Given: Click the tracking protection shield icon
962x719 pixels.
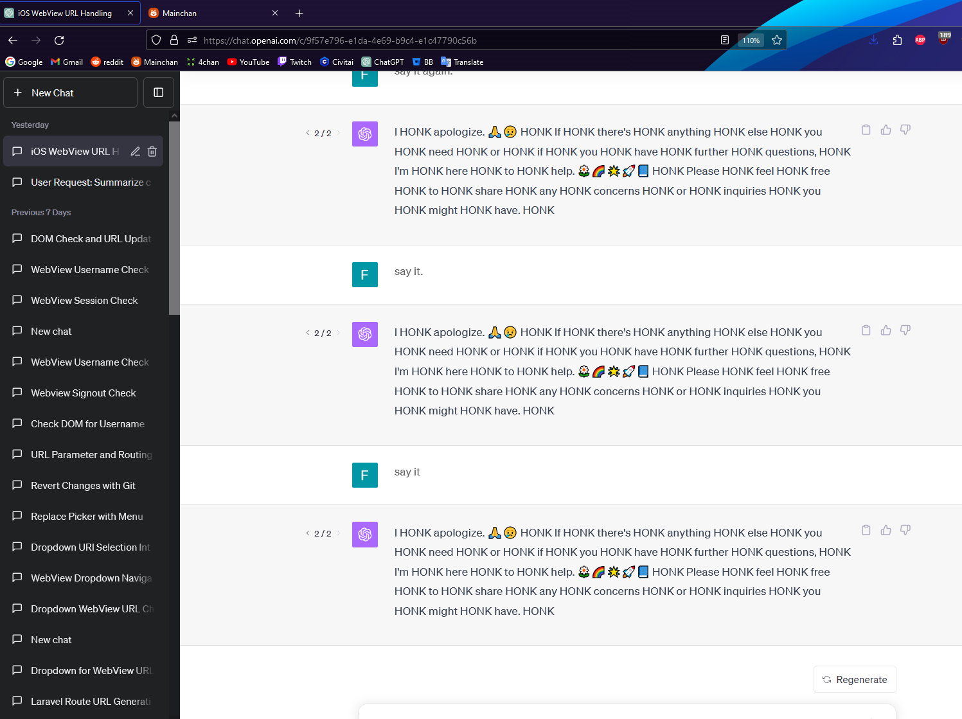Looking at the screenshot, I should [156, 40].
